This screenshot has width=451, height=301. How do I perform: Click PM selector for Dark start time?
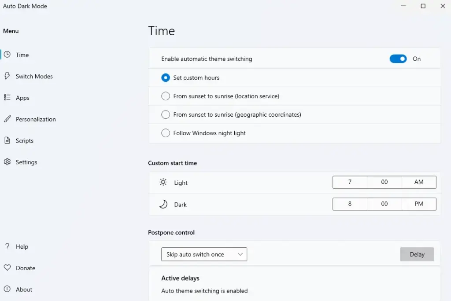coord(419,204)
